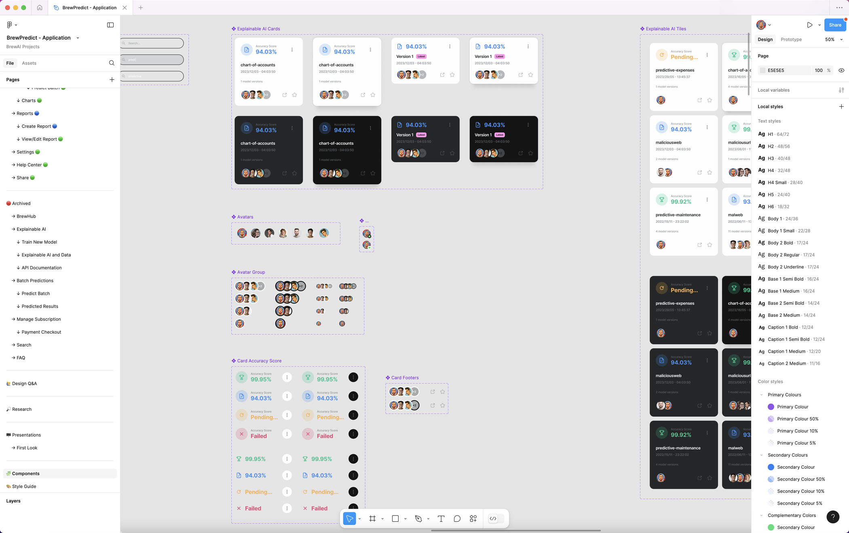Select the Frame tool

(x=372, y=518)
